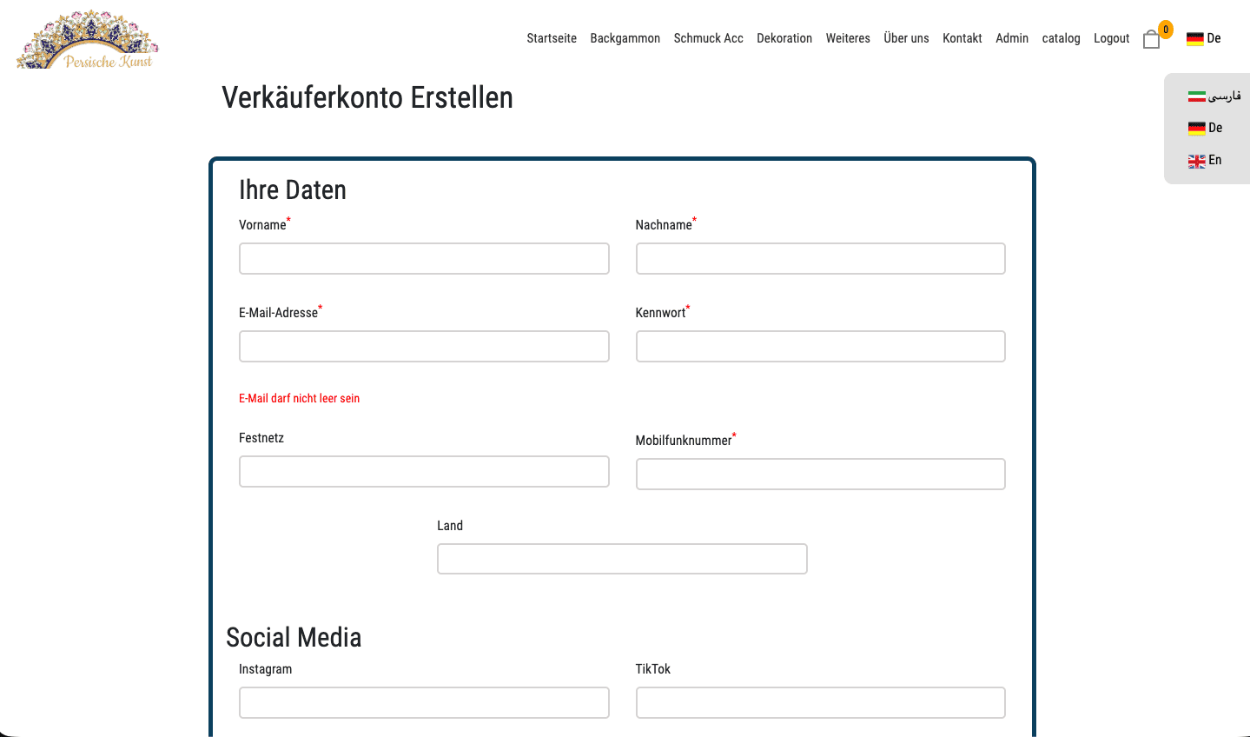Viewport: 1250px width, 737px height.
Task: Click the 'Ihre Daten' heading
Action: [x=293, y=189]
